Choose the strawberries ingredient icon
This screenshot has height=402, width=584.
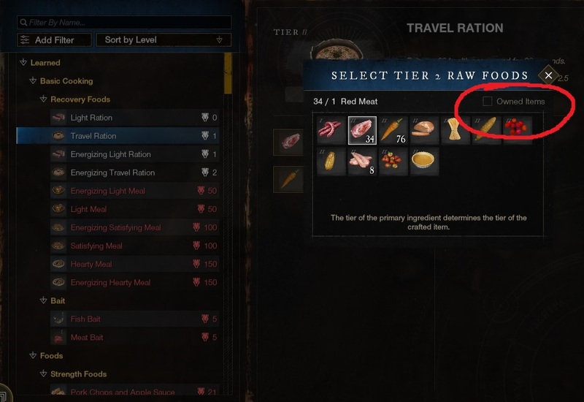[x=393, y=161]
